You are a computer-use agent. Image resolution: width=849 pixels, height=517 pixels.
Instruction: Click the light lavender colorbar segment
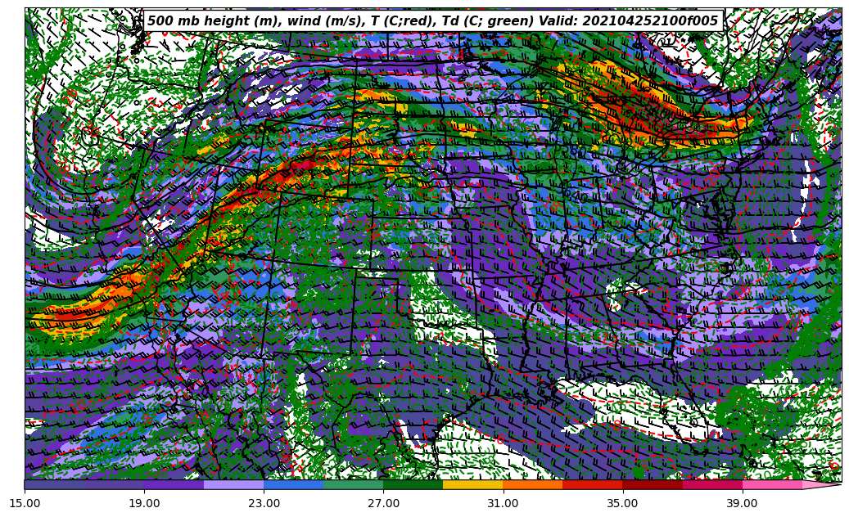click(233, 484)
